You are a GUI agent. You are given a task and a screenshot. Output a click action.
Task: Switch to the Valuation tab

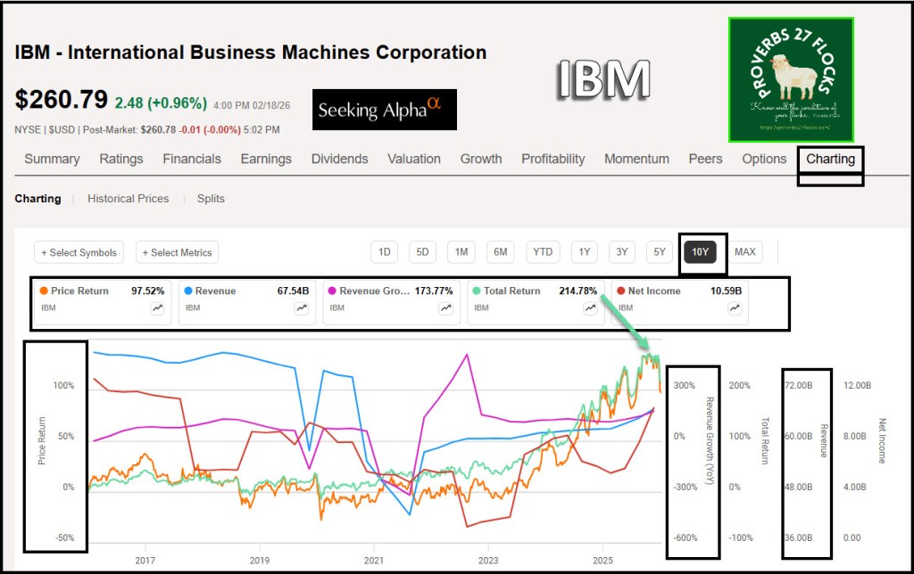(x=413, y=159)
